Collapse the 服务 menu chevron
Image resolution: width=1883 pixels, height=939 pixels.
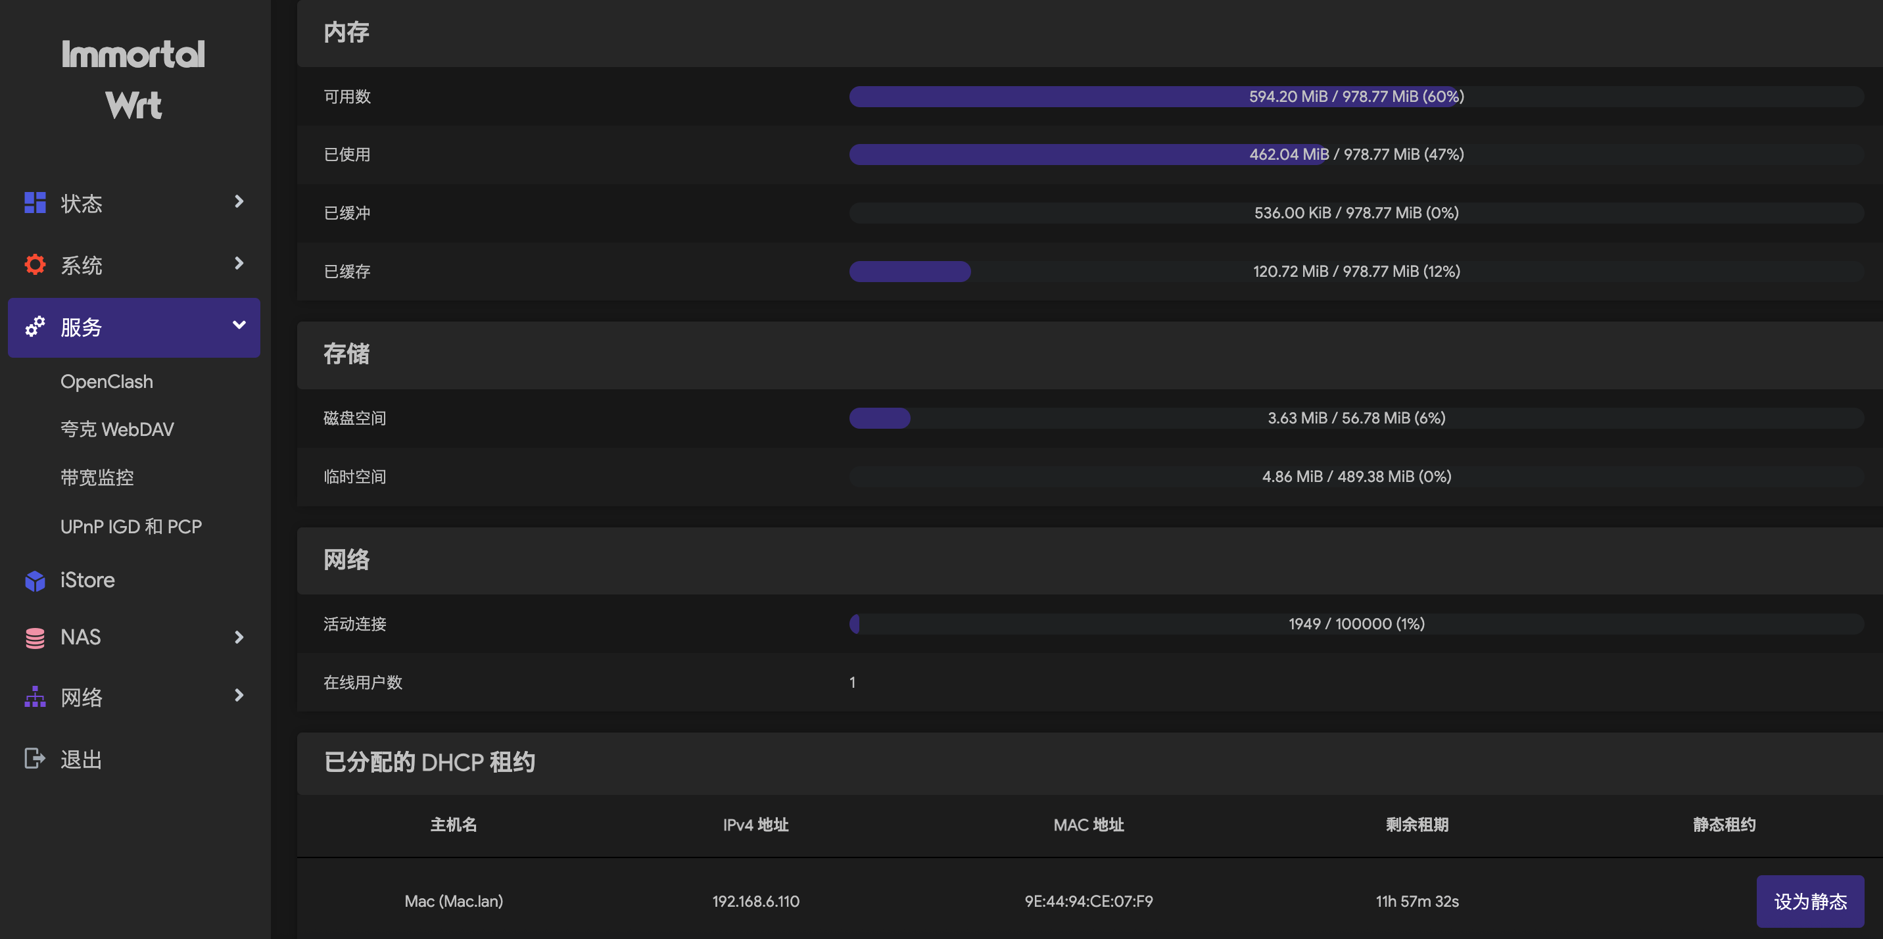point(239,325)
